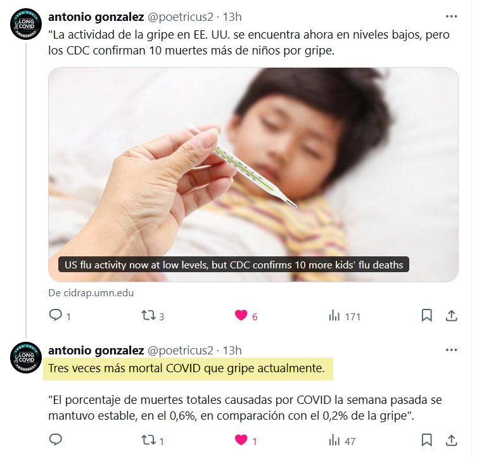Viewport: 484px width, 457px height.
Task: View analytics showing 171 views
Action: 345,316
